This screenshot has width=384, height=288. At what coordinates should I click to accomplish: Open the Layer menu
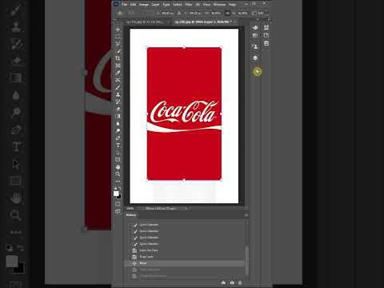point(155,4)
